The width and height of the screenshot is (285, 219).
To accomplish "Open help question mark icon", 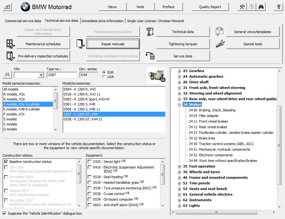I will (278, 7).
